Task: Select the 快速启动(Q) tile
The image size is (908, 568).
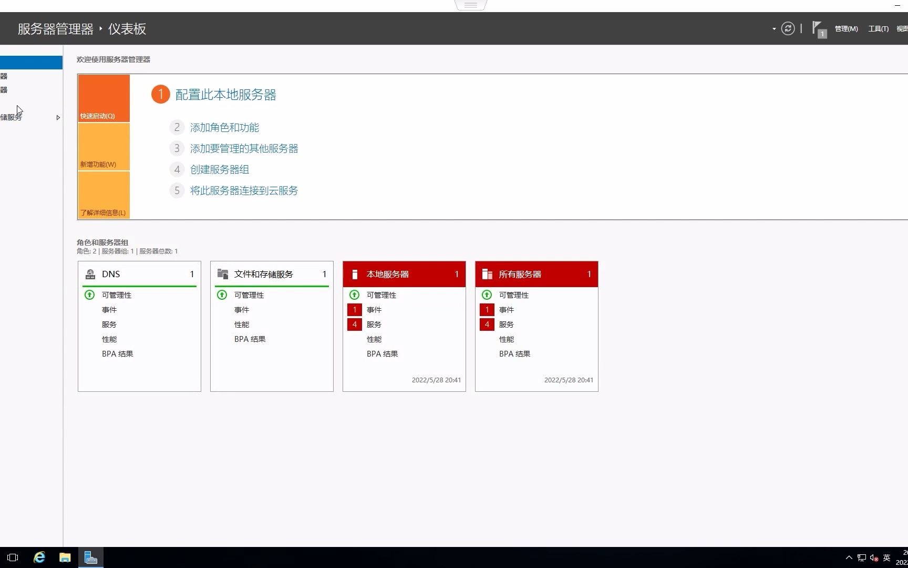Action: [104, 98]
